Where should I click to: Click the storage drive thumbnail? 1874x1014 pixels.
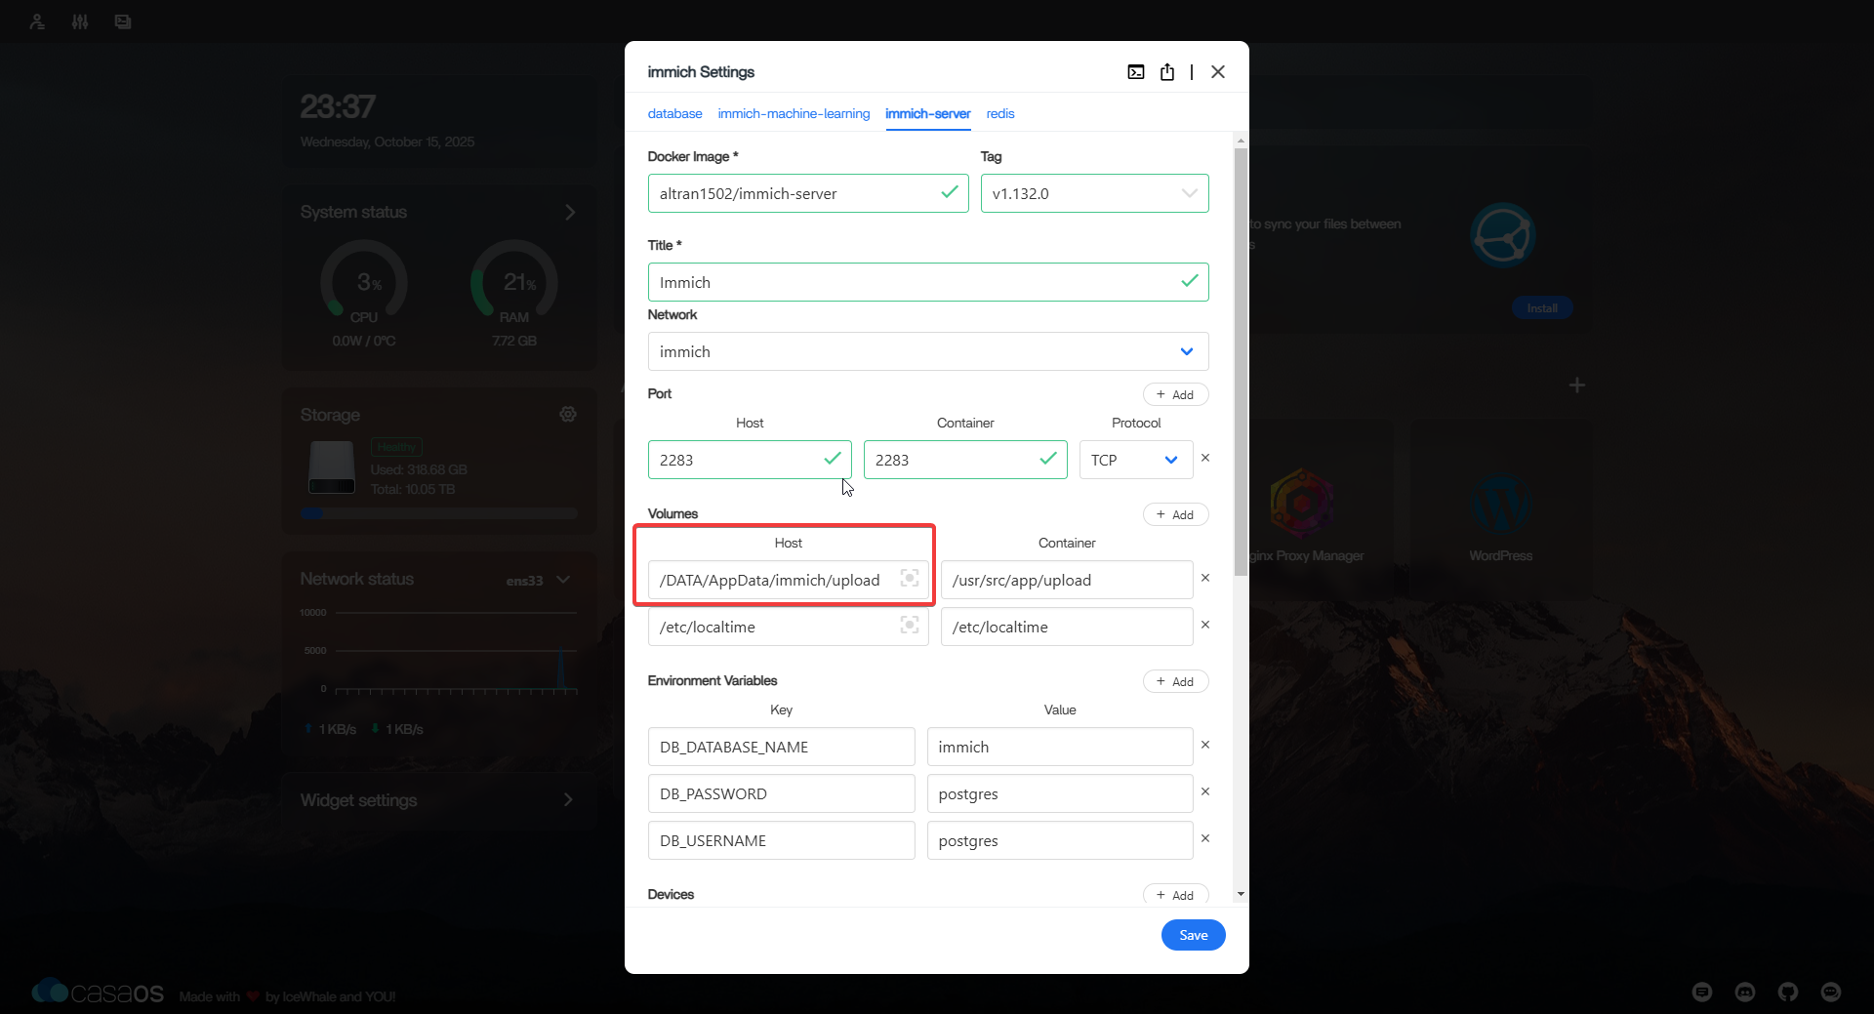(x=332, y=467)
